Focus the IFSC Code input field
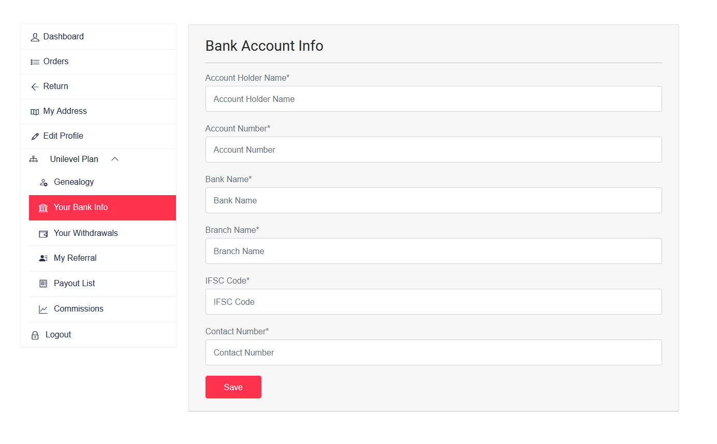Screen dimensions: 717x444 point(434,302)
